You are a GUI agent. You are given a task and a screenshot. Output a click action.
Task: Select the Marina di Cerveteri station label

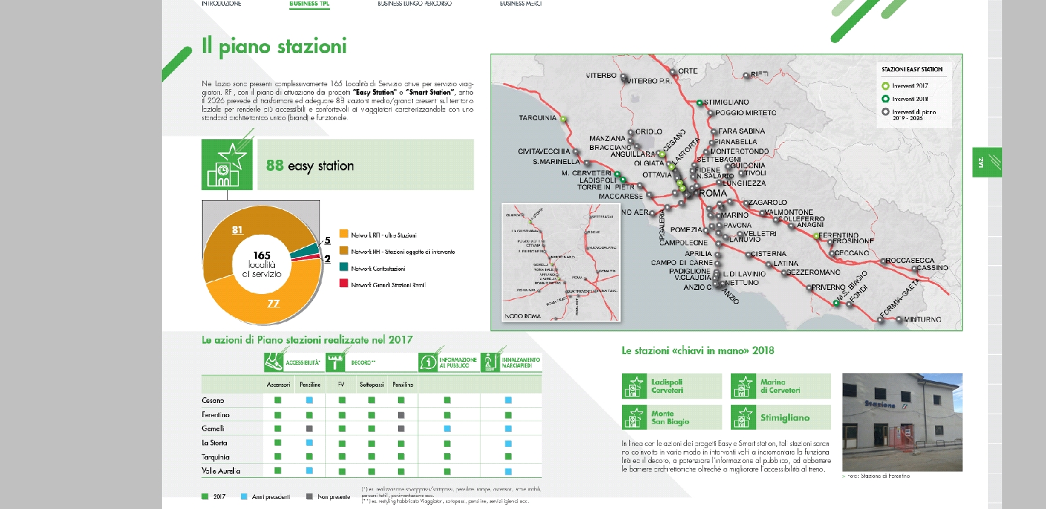pos(780,386)
